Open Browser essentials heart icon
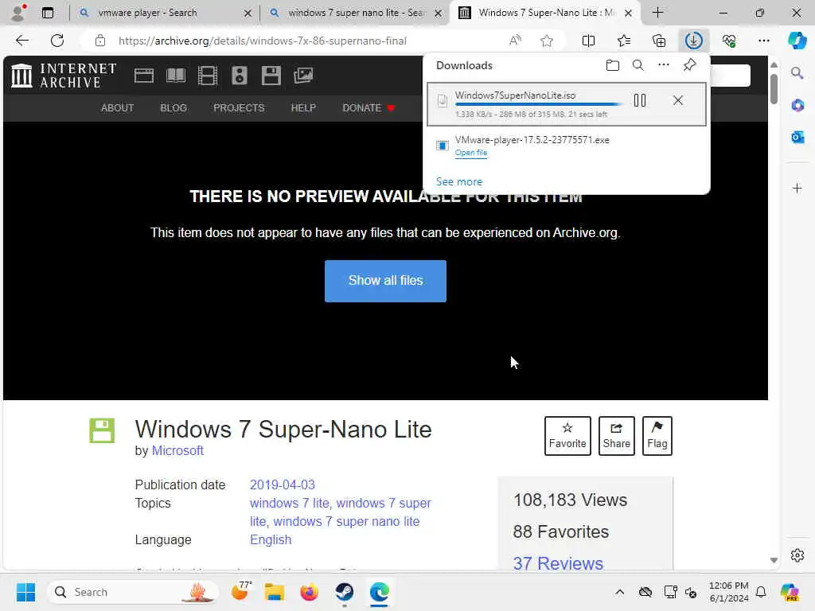815x611 pixels. point(729,41)
